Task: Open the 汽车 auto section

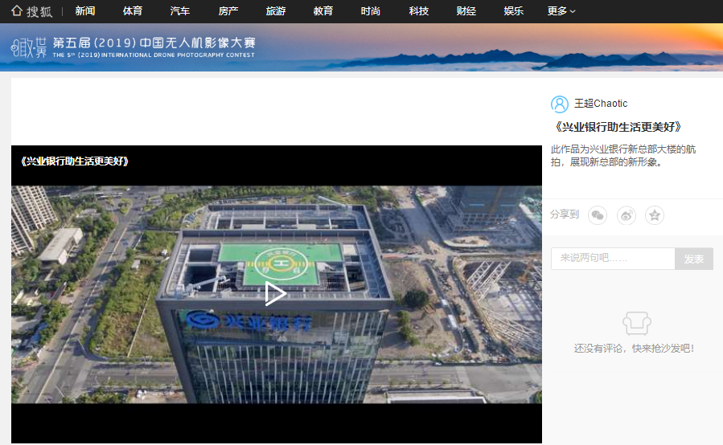Action: 180,11
